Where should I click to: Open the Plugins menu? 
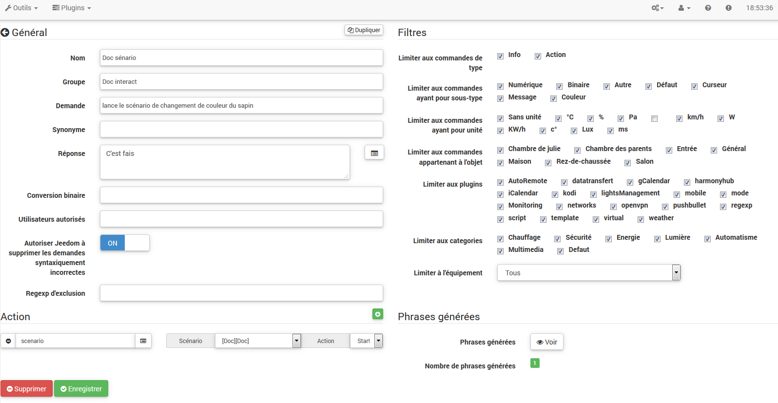coord(72,8)
